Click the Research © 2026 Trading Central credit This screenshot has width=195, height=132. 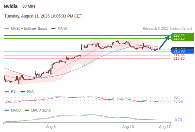167,29
